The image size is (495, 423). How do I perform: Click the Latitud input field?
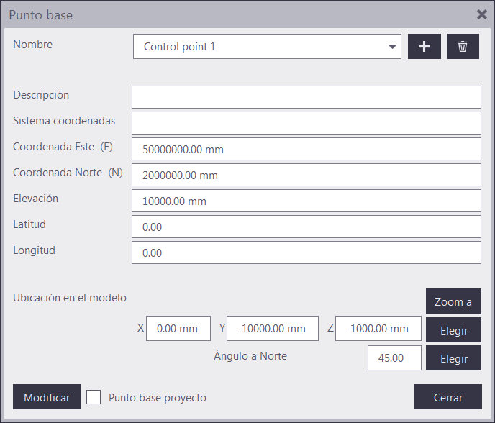(306, 227)
